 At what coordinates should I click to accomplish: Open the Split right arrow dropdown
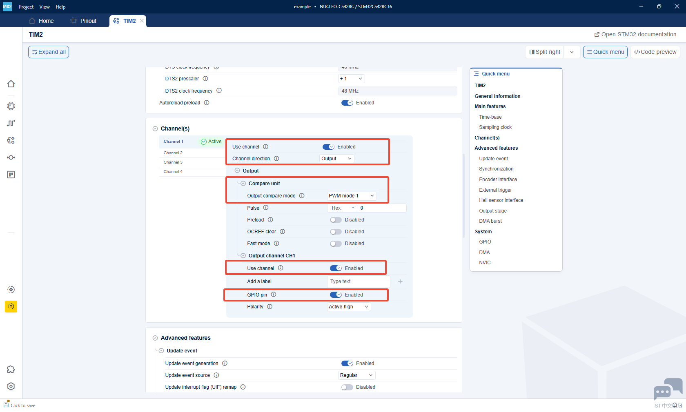click(x=572, y=52)
